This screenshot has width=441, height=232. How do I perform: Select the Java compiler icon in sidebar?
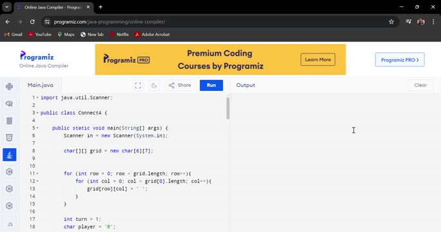[9, 155]
